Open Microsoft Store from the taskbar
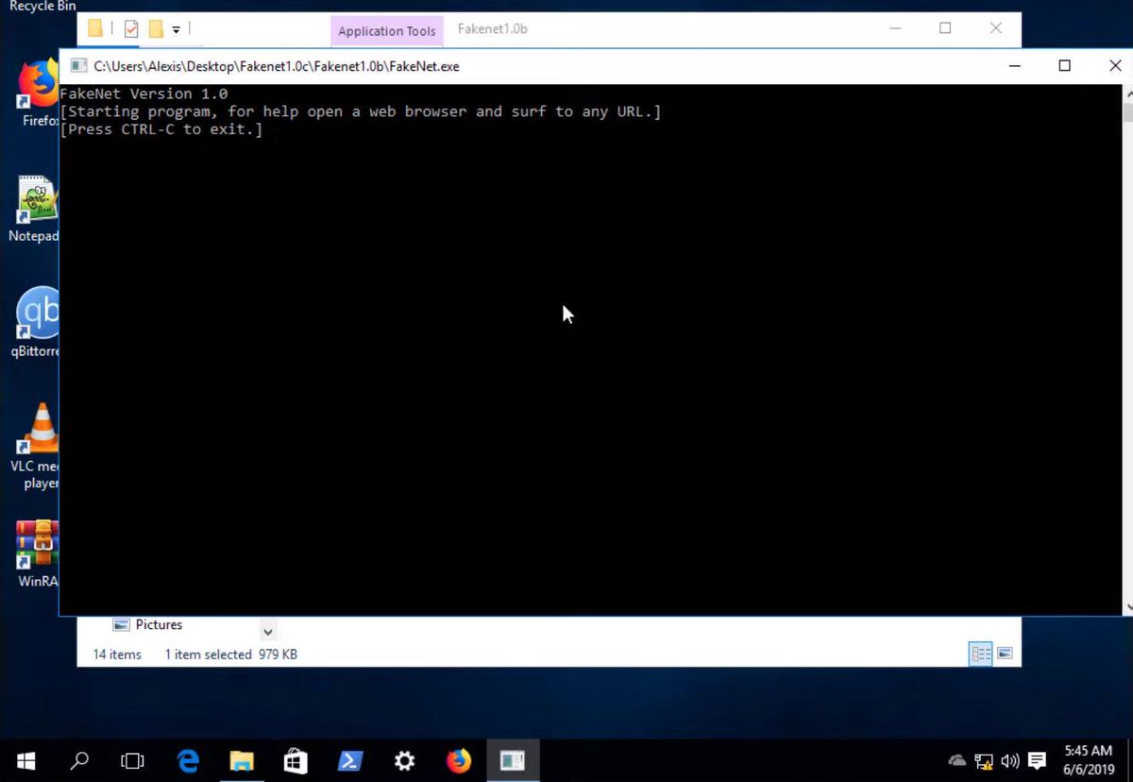The height and width of the screenshot is (782, 1133). (296, 760)
